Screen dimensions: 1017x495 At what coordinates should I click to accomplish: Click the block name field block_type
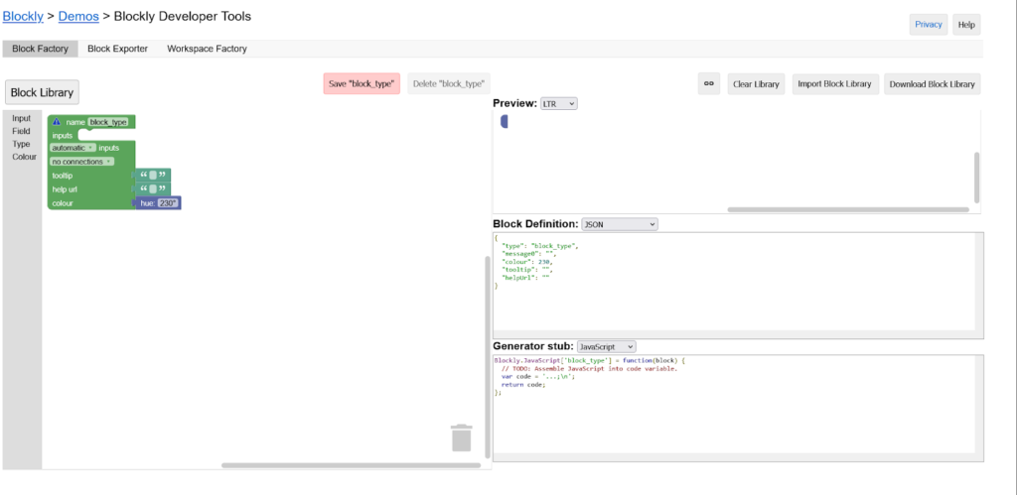click(108, 122)
